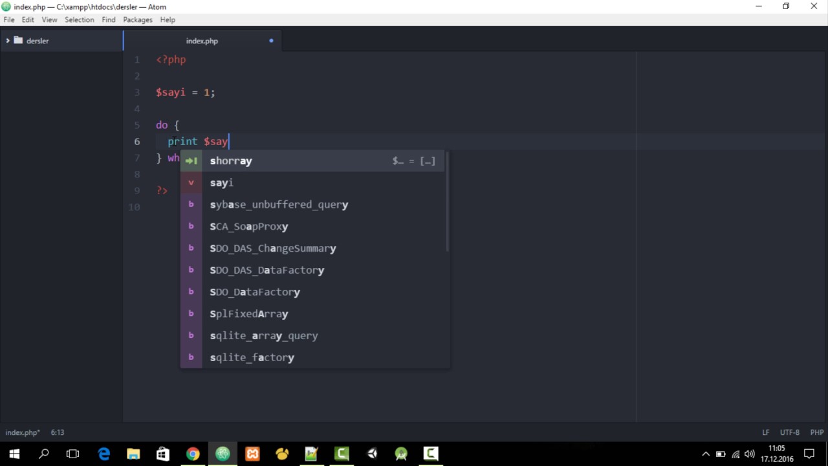Click the Atom editor taskbar icon

click(223, 454)
